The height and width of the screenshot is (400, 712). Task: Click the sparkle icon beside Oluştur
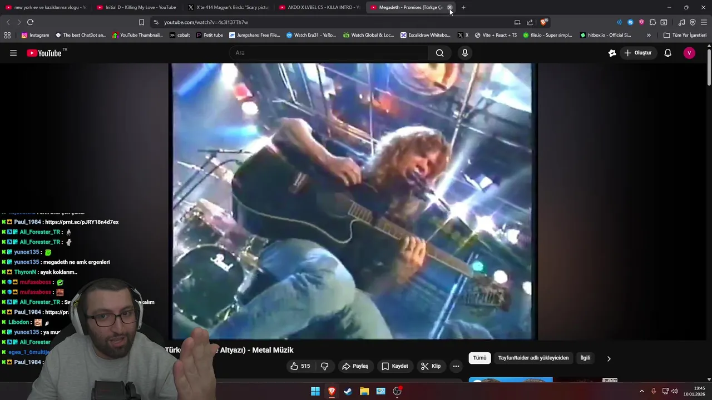point(612,53)
